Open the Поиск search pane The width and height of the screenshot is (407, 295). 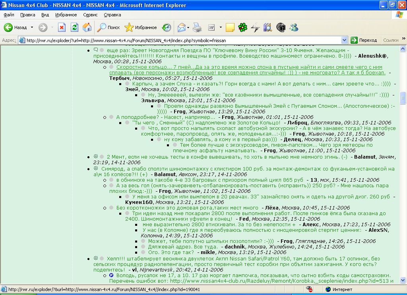click(x=108, y=27)
